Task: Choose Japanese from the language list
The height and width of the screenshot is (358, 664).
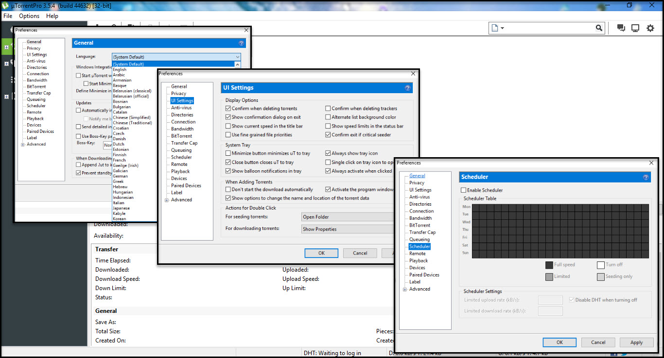Action: click(121, 208)
